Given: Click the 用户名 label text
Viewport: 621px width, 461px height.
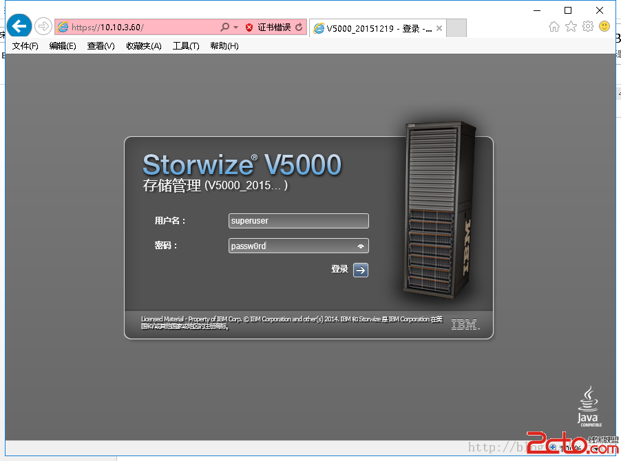Looking at the screenshot, I should click(x=170, y=221).
